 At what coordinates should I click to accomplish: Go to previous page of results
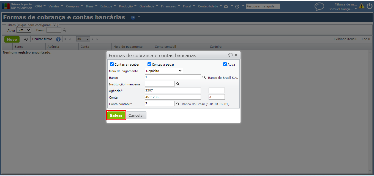click(x=70, y=39)
